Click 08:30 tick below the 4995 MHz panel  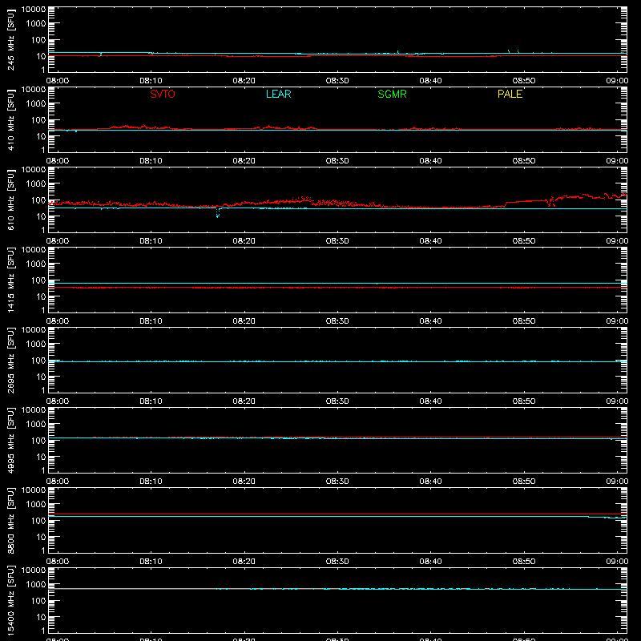click(337, 482)
